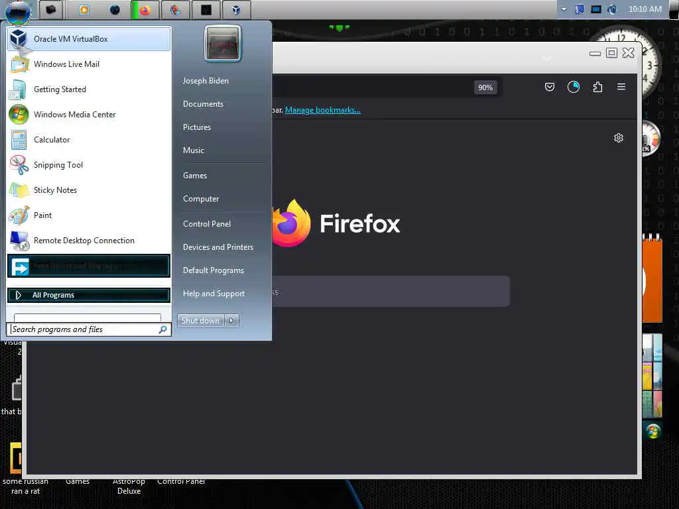Open Devices and Printers
The image size is (679, 509).
click(x=218, y=247)
